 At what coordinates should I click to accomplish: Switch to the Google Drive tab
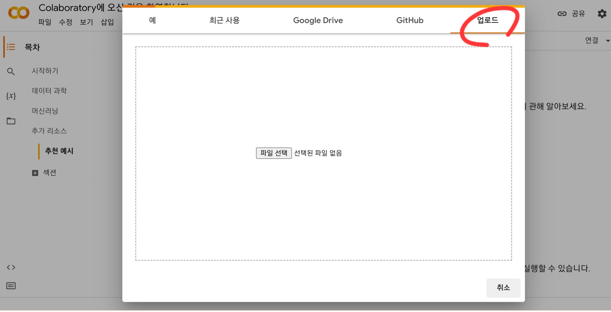tap(318, 20)
